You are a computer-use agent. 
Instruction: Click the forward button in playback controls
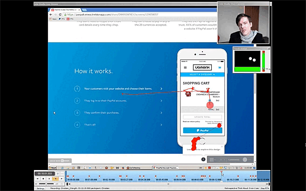[62, 179]
